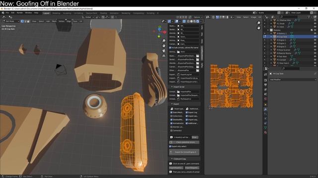The image size is (318, 178).
Task: Open the File menu
Action: click(x=7, y=13)
